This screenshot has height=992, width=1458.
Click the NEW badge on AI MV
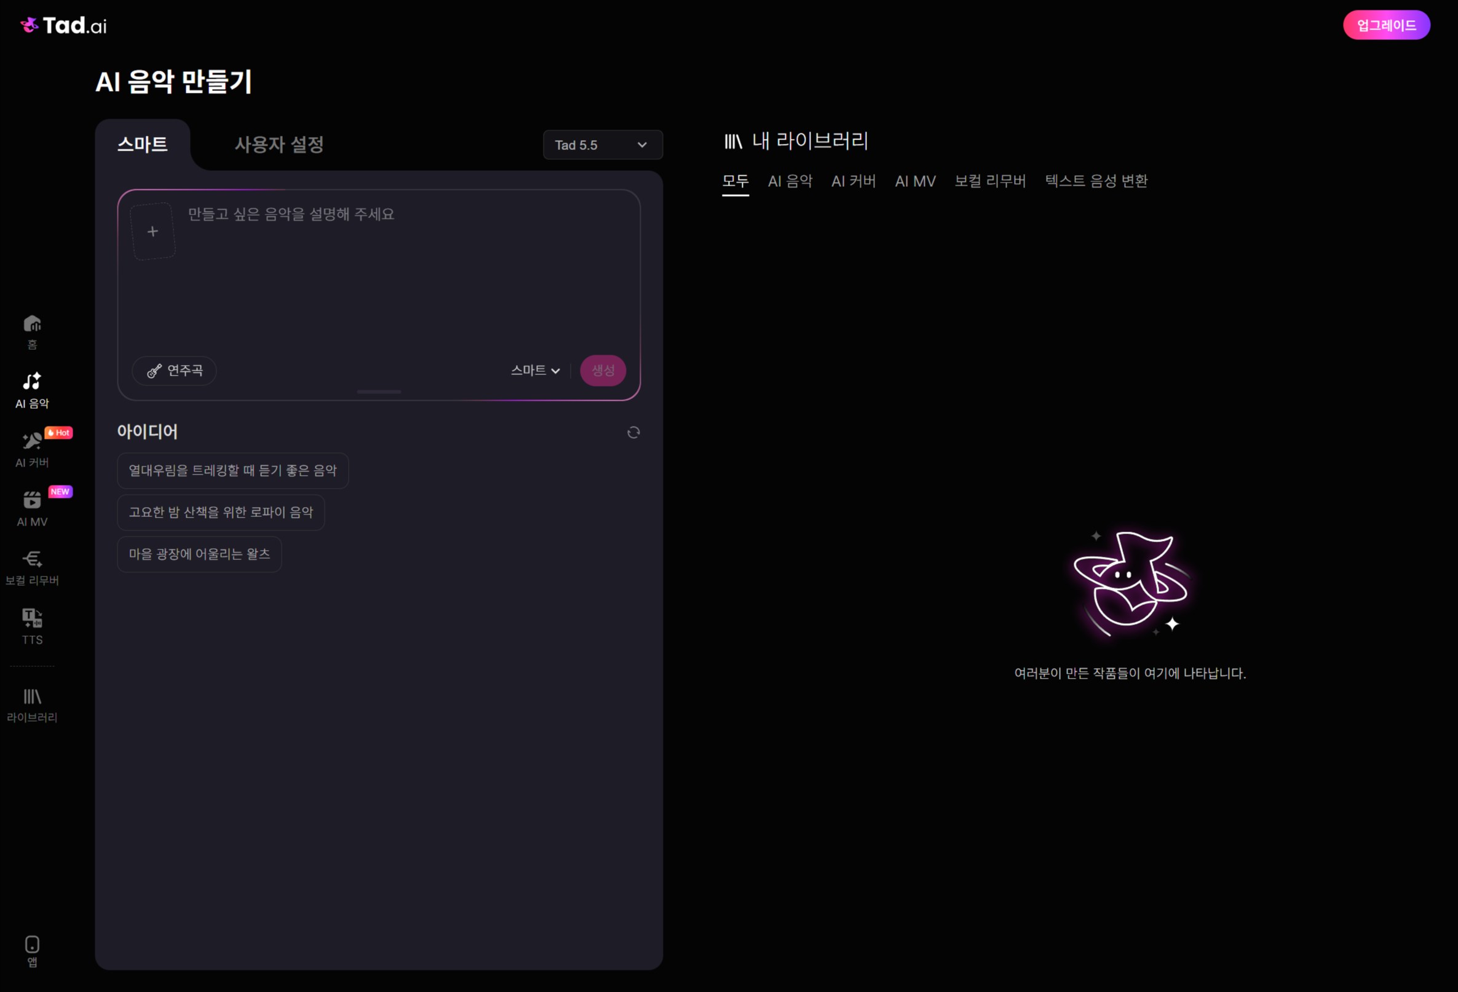pyautogui.click(x=60, y=492)
